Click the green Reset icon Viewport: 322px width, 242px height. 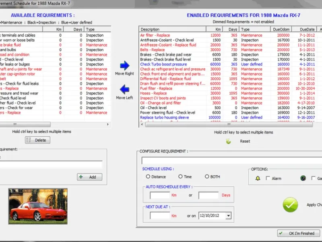coord(228,141)
